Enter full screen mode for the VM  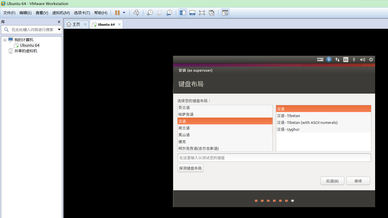pos(202,13)
